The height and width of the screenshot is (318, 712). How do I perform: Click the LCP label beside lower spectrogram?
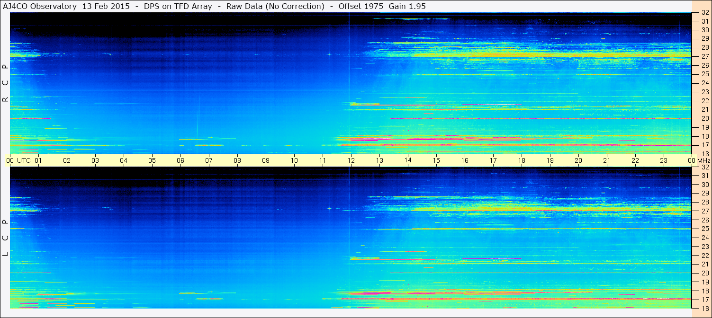pyautogui.click(x=5, y=238)
